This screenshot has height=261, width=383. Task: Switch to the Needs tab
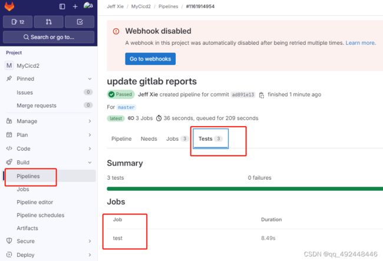pyautogui.click(x=148, y=138)
